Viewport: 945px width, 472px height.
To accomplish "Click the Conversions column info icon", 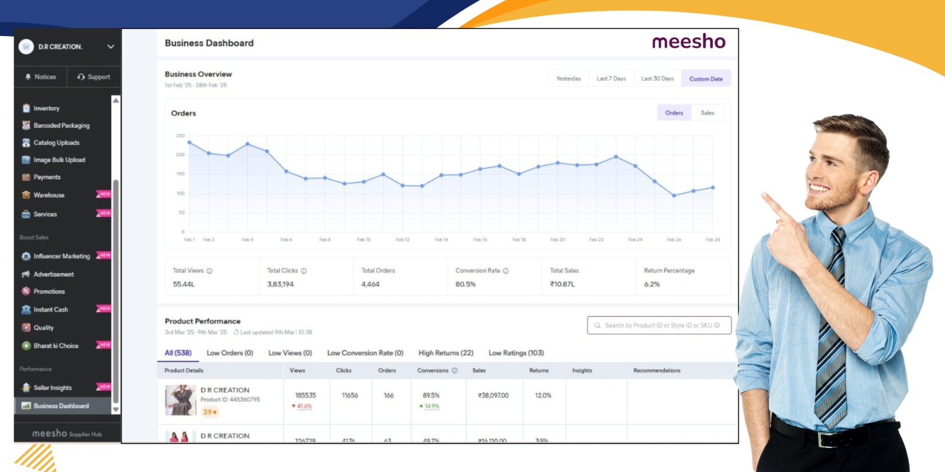I will pyautogui.click(x=455, y=371).
